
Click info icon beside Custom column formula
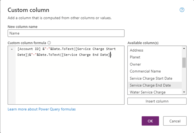click(49, 43)
